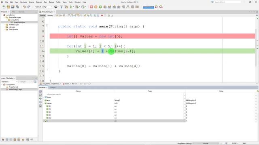Click the Navigator filter icon beside empty combo
Screen dimensions: 259x145
pyautogui.click(x=35, y=82)
